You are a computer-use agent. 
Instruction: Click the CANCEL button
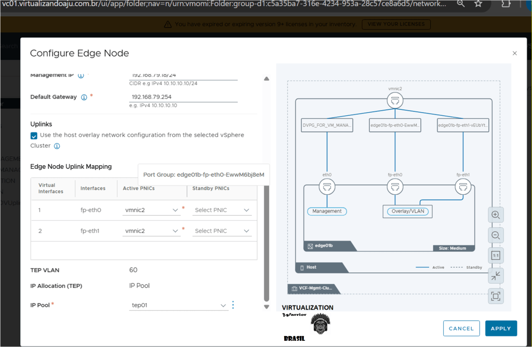click(461, 328)
